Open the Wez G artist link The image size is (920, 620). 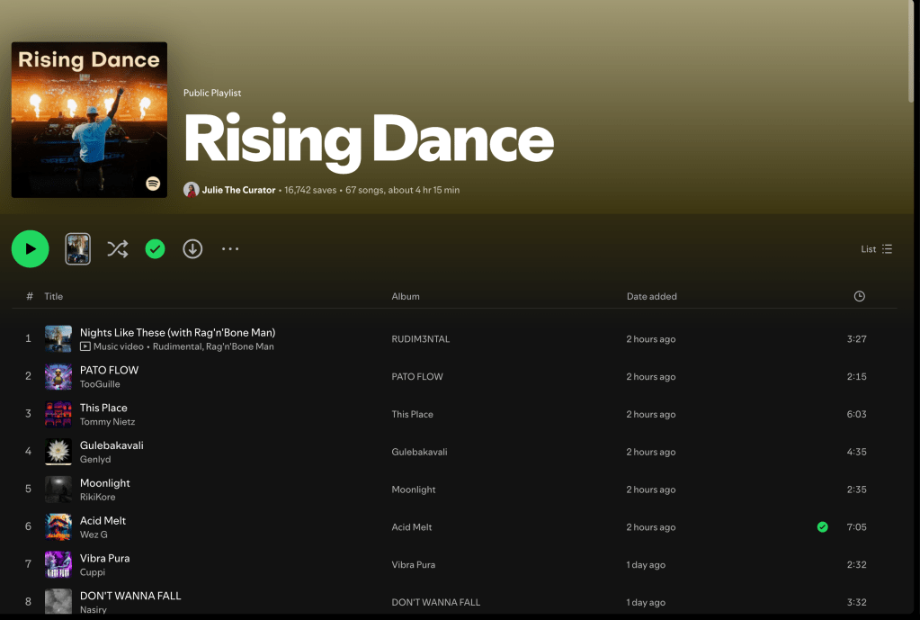(x=94, y=535)
